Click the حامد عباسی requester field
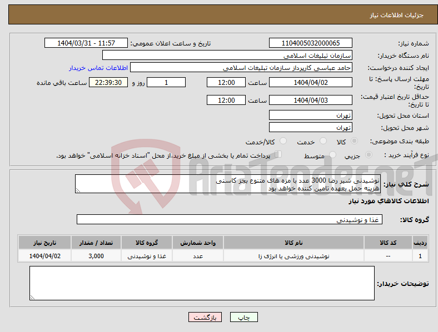The width and height of the screenshot is (438, 332). pyautogui.click(x=241, y=68)
